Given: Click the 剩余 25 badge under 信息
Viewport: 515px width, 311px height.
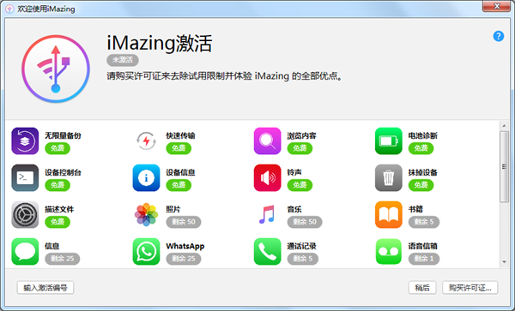Looking at the screenshot, I should (x=62, y=259).
